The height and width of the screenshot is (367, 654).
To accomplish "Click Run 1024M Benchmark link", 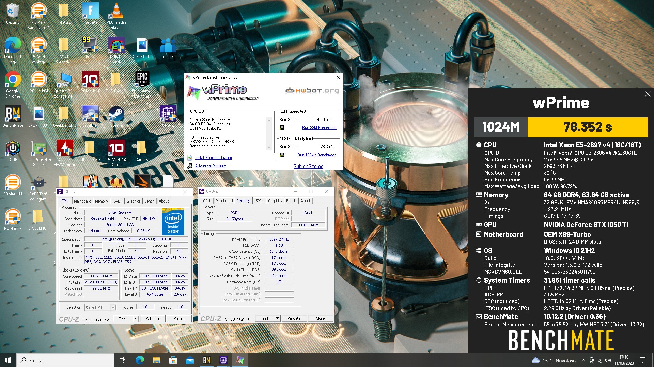I will coord(316,155).
